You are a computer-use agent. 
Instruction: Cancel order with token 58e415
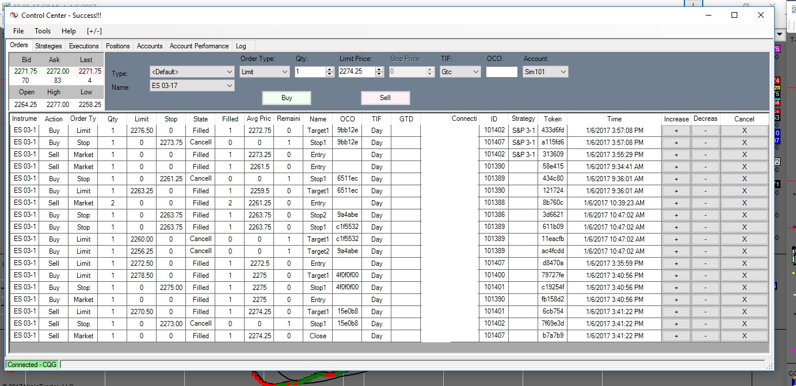[x=744, y=167]
